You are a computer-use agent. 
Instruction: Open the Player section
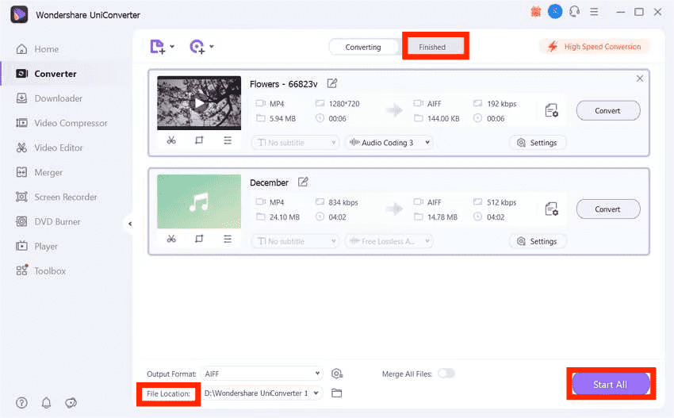pos(36,247)
